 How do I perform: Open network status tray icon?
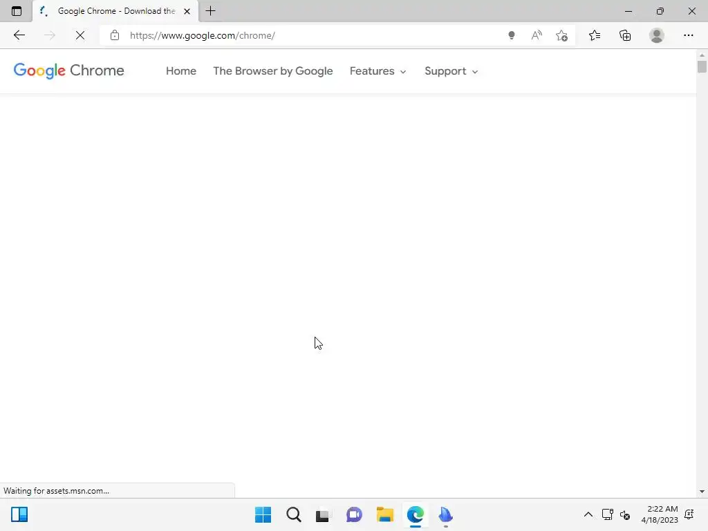pyautogui.click(x=607, y=514)
